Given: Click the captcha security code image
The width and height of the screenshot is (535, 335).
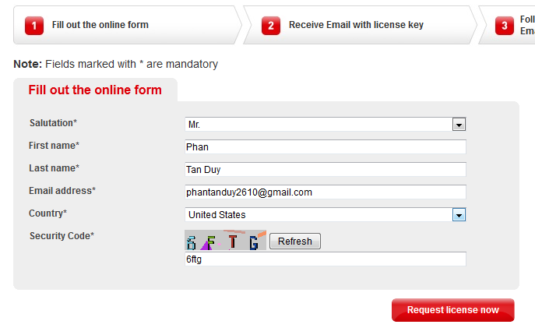Looking at the screenshot, I should click(225, 241).
